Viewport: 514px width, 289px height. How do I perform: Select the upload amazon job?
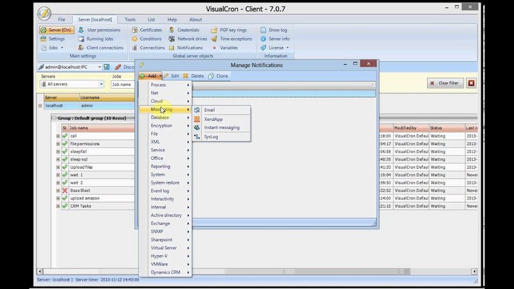85,198
